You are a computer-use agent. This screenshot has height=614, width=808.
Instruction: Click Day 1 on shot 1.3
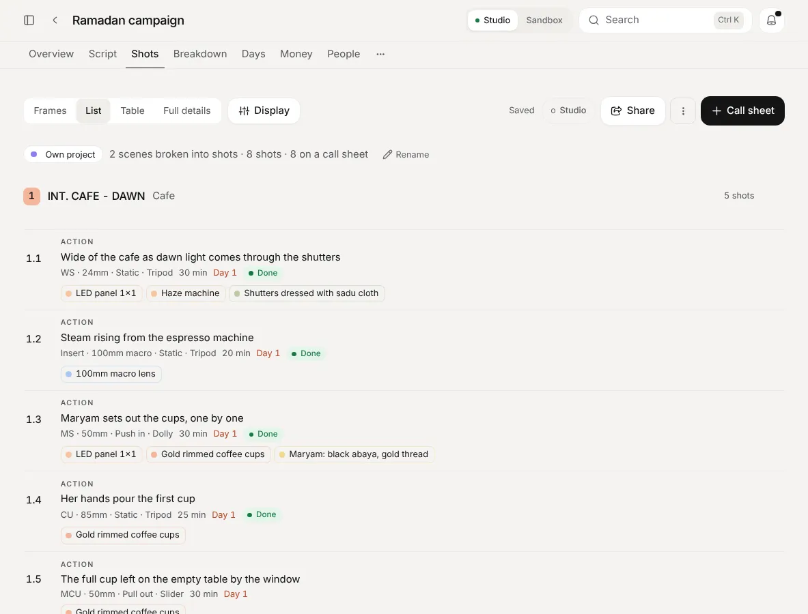(x=225, y=434)
